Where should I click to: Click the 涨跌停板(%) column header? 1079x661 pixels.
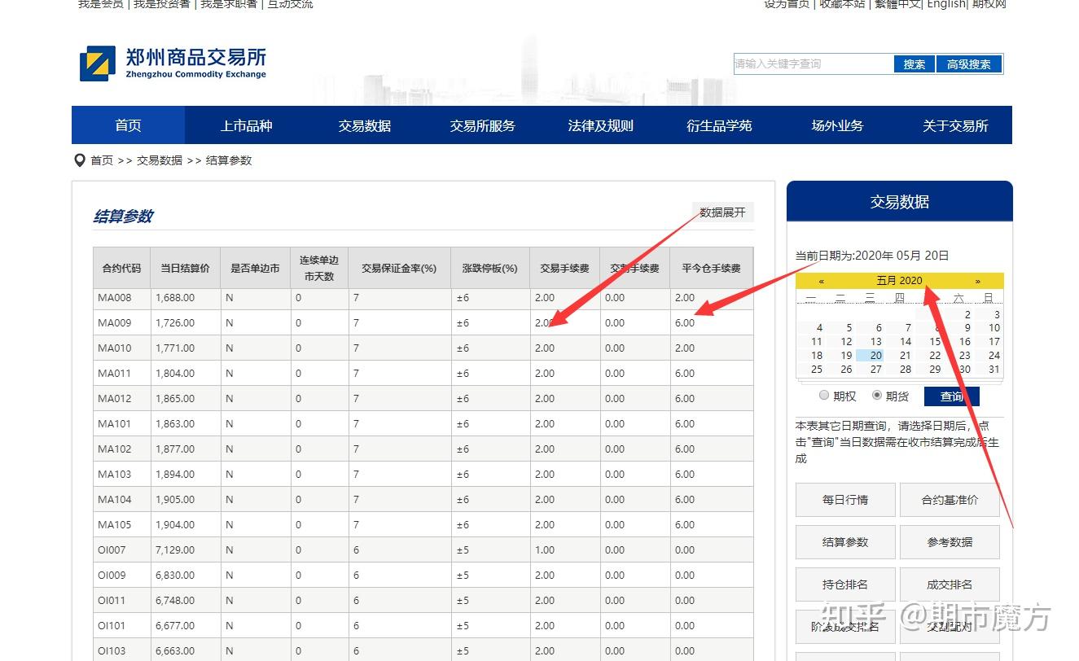(x=490, y=268)
